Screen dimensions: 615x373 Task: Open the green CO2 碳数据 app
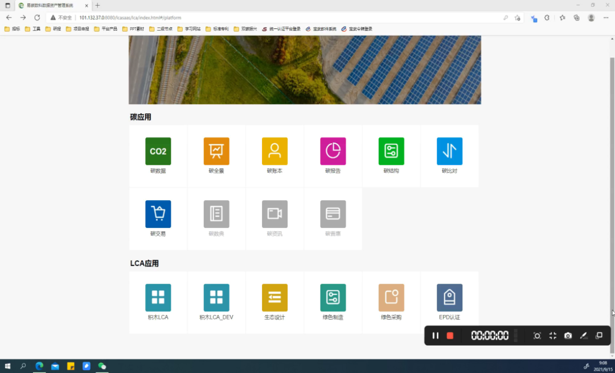tap(158, 151)
